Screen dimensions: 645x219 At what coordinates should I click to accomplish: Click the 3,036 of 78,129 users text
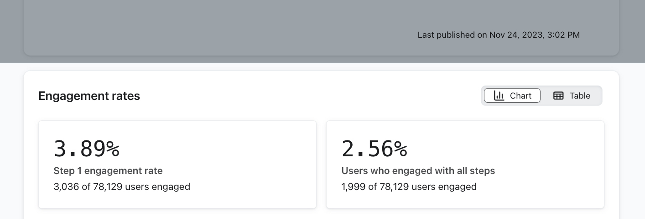[122, 186]
